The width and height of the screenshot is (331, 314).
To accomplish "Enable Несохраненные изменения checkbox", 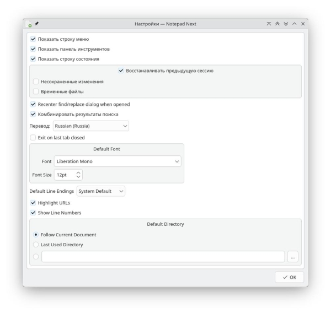I will (x=36, y=82).
